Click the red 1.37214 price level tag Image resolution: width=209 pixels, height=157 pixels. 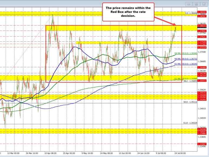point(202,48)
